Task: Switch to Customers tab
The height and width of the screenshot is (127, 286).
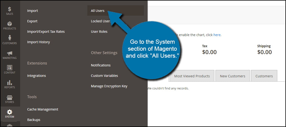Action: point(264,76)
